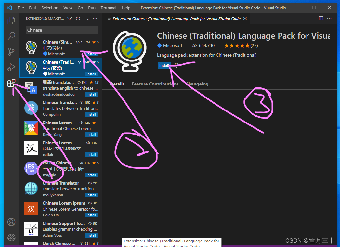Select the Chinese Lorem Ipsum orange icon

coord(31,209)
